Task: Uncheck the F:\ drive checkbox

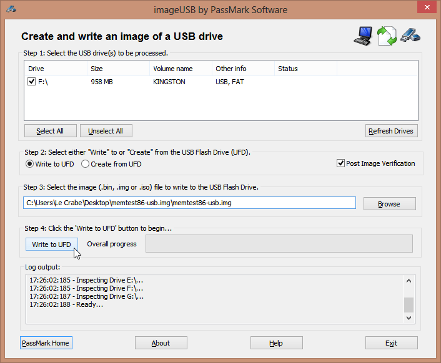Action: coord(31,82)
